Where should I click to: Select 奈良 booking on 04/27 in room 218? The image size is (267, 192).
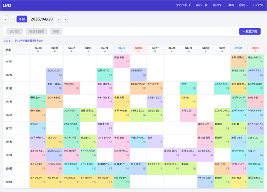(x=155, y=141)
